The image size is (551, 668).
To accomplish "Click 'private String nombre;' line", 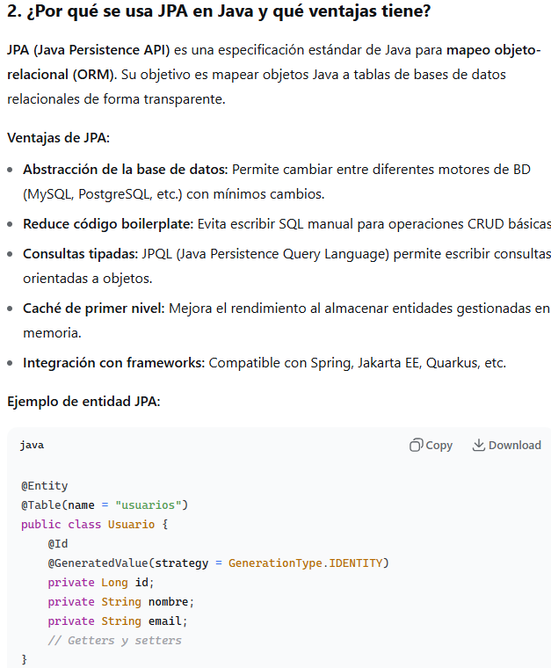I will pos(121,602).
